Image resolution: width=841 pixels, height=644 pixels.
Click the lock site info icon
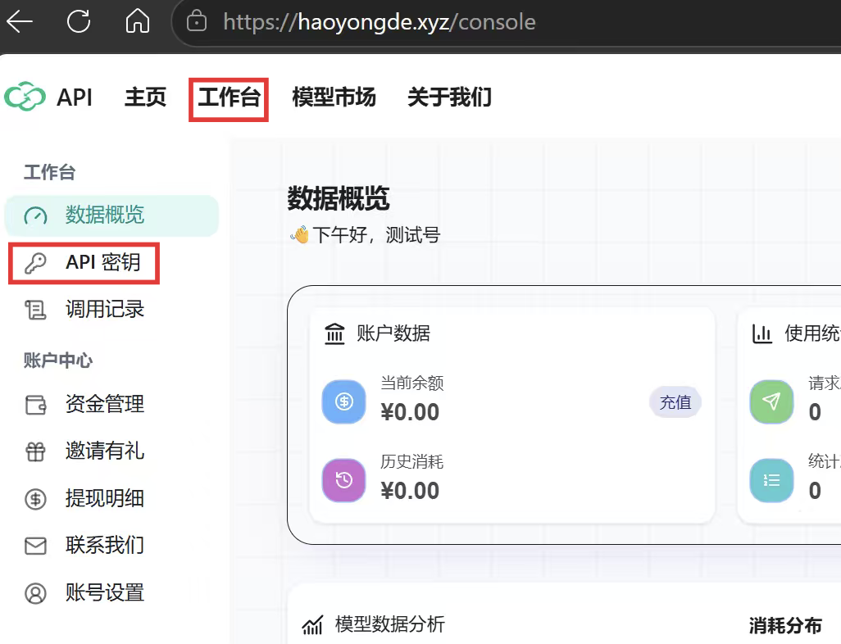[196, 22]
